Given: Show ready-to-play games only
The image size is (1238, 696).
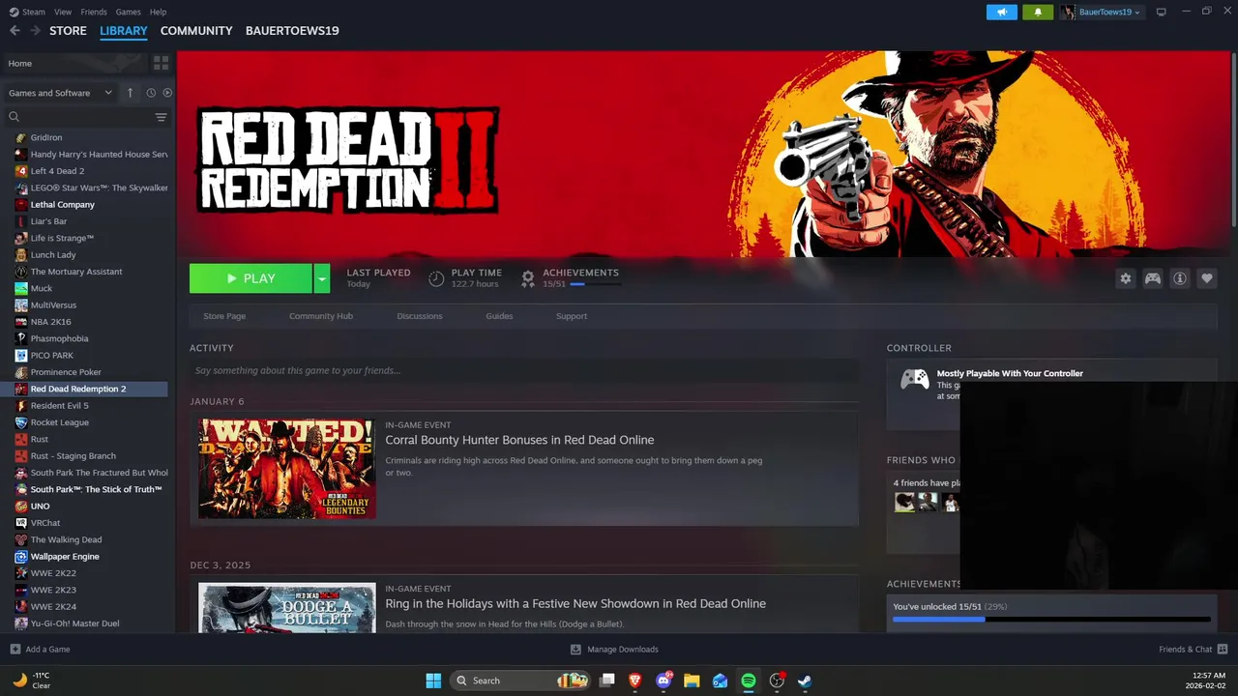Looking at the screenshot, I should (167, 93).
